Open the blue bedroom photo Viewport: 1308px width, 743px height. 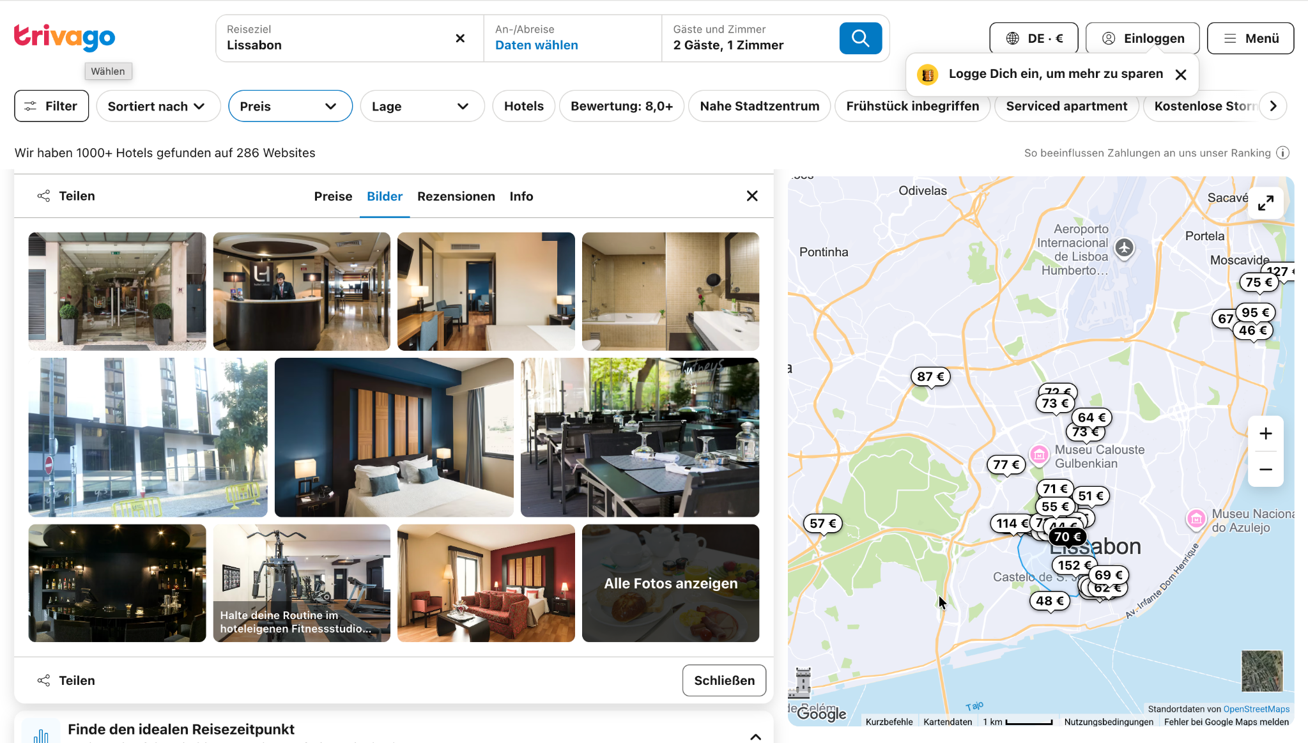pyautogui.click(x=394, y=437)
